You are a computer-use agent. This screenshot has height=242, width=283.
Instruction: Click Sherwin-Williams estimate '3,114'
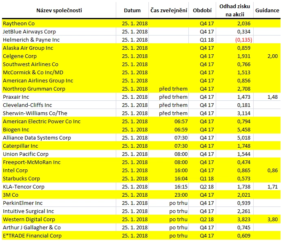(244, 113)
